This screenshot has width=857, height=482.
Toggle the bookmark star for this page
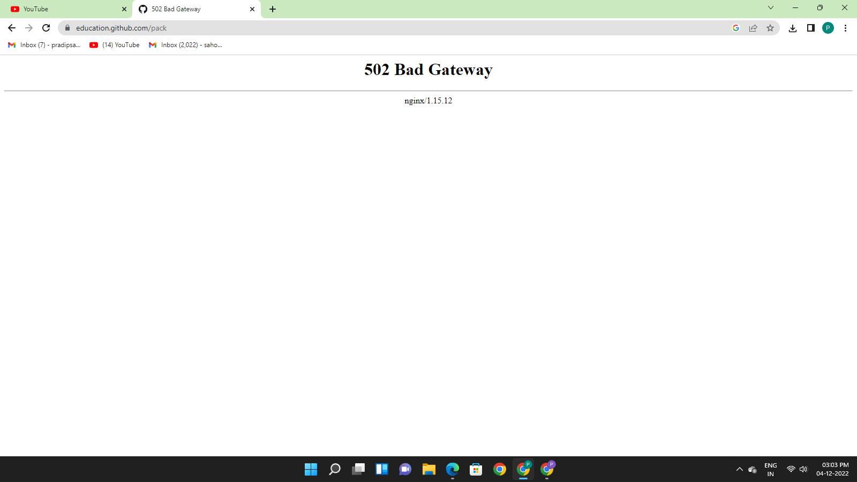point(771,28)
